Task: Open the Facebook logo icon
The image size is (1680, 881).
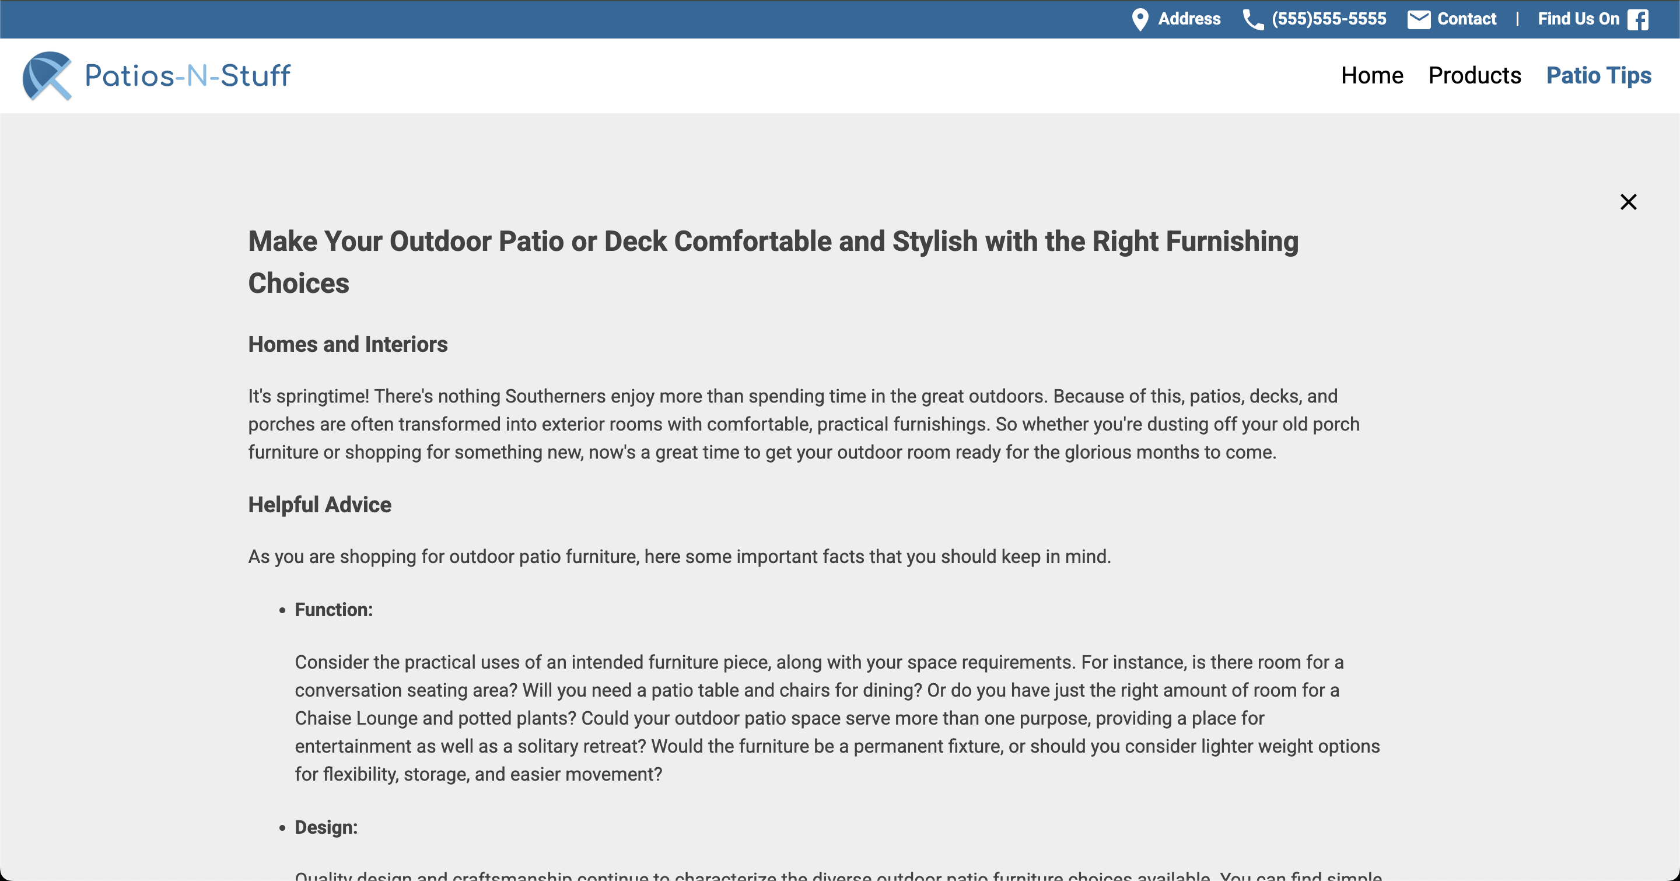Action: coord(1637,20)
